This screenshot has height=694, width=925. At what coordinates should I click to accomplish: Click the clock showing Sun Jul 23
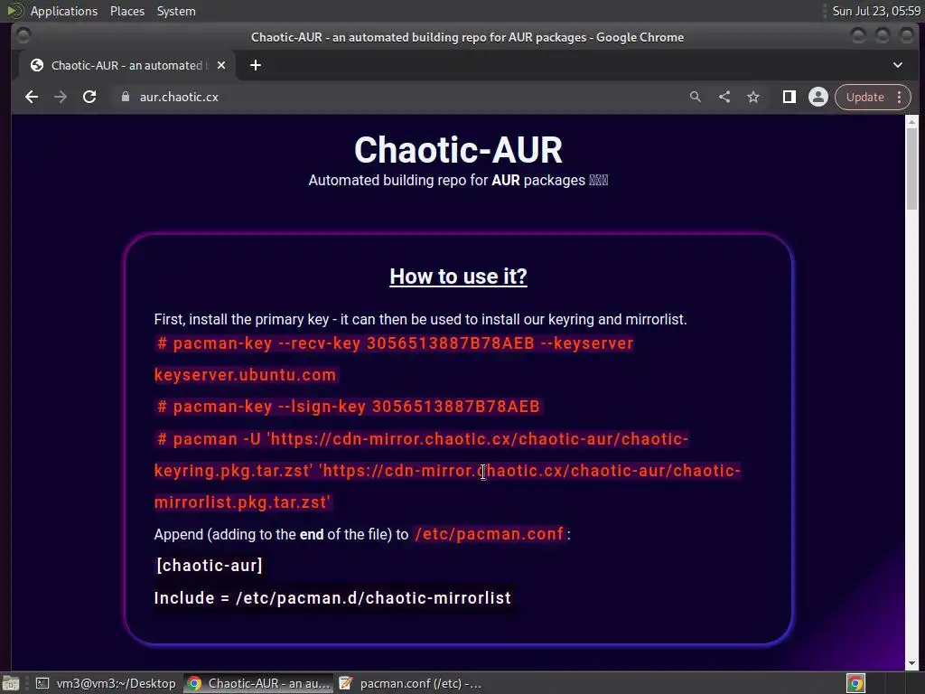(876, 11)
